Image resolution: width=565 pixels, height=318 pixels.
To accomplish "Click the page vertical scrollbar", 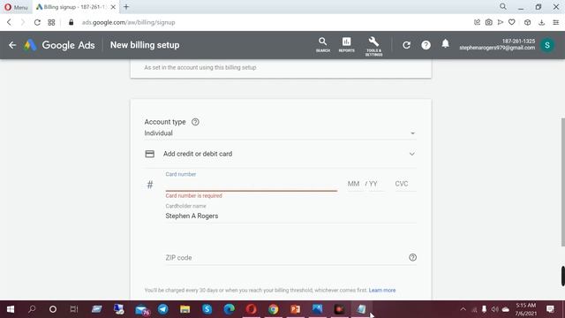I will point(562,182).
